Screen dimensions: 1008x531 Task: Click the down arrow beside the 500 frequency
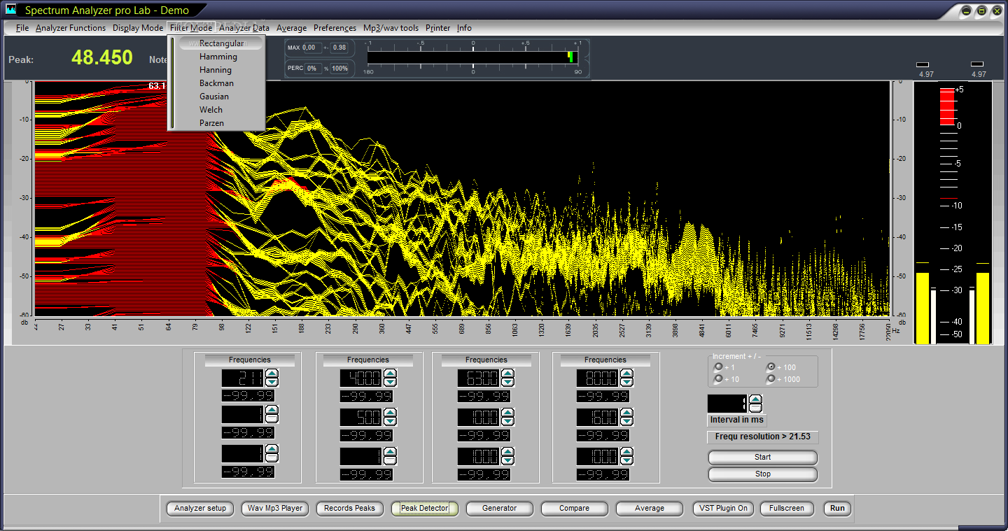tap(391, 422)
